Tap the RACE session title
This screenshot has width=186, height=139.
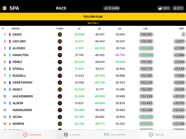click(61, 8)
